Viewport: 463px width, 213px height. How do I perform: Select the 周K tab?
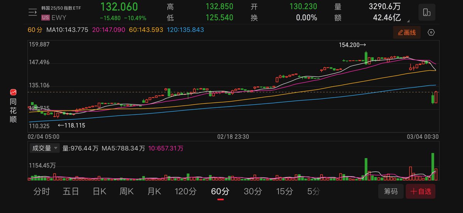point(127,191)
